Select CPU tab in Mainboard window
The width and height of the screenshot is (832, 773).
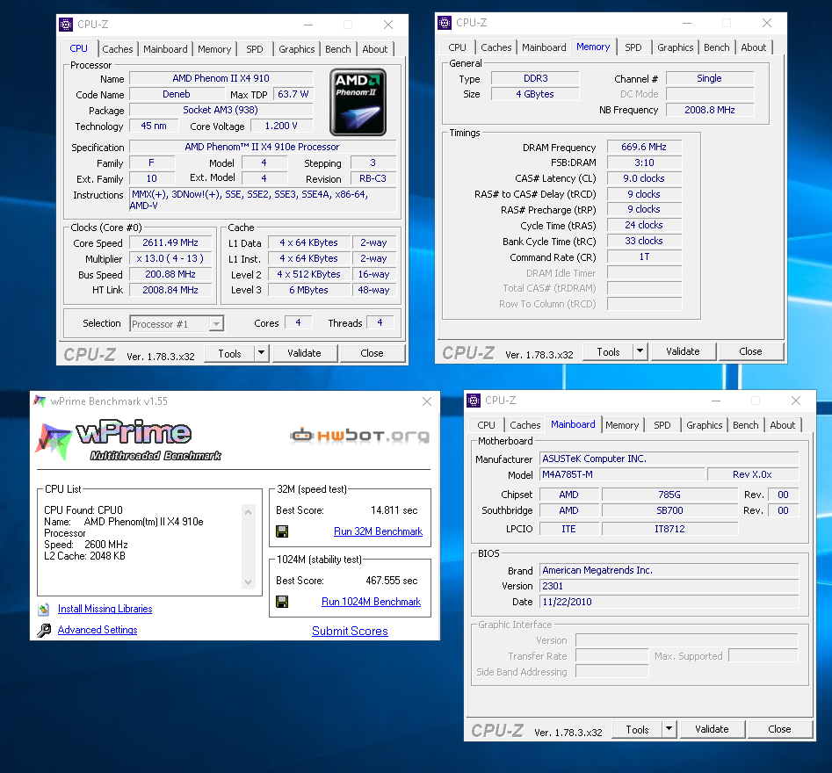(x=486, y=425)
